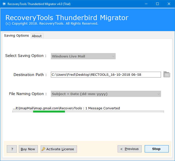
Task: Click the 'Destination Path :' label
Action: point(30,74)
